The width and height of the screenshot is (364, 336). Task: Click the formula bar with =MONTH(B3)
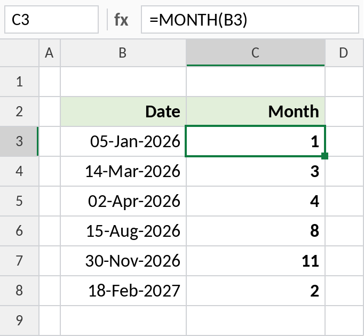250,20
